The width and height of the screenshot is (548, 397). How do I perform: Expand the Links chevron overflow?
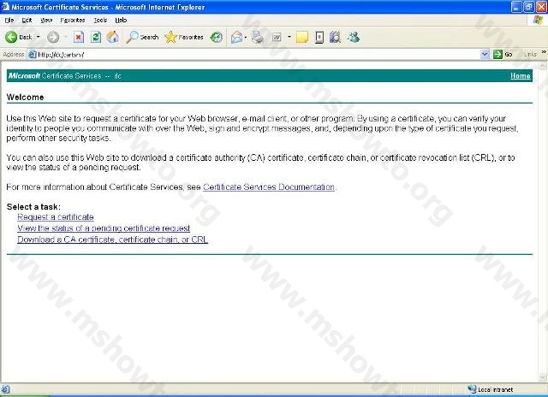544,52
